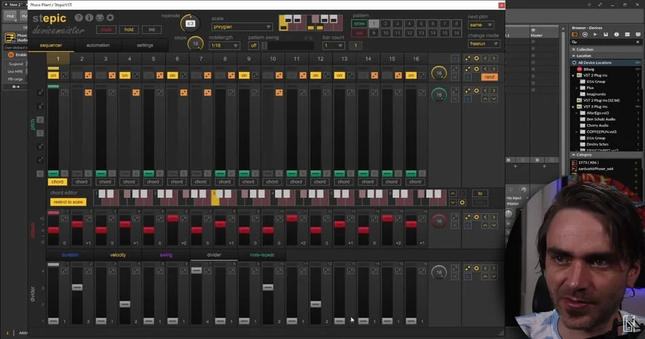This screenshot has width=645, height=339.
Task: Click the rootnote c3 value field
Action: (190, 24)
